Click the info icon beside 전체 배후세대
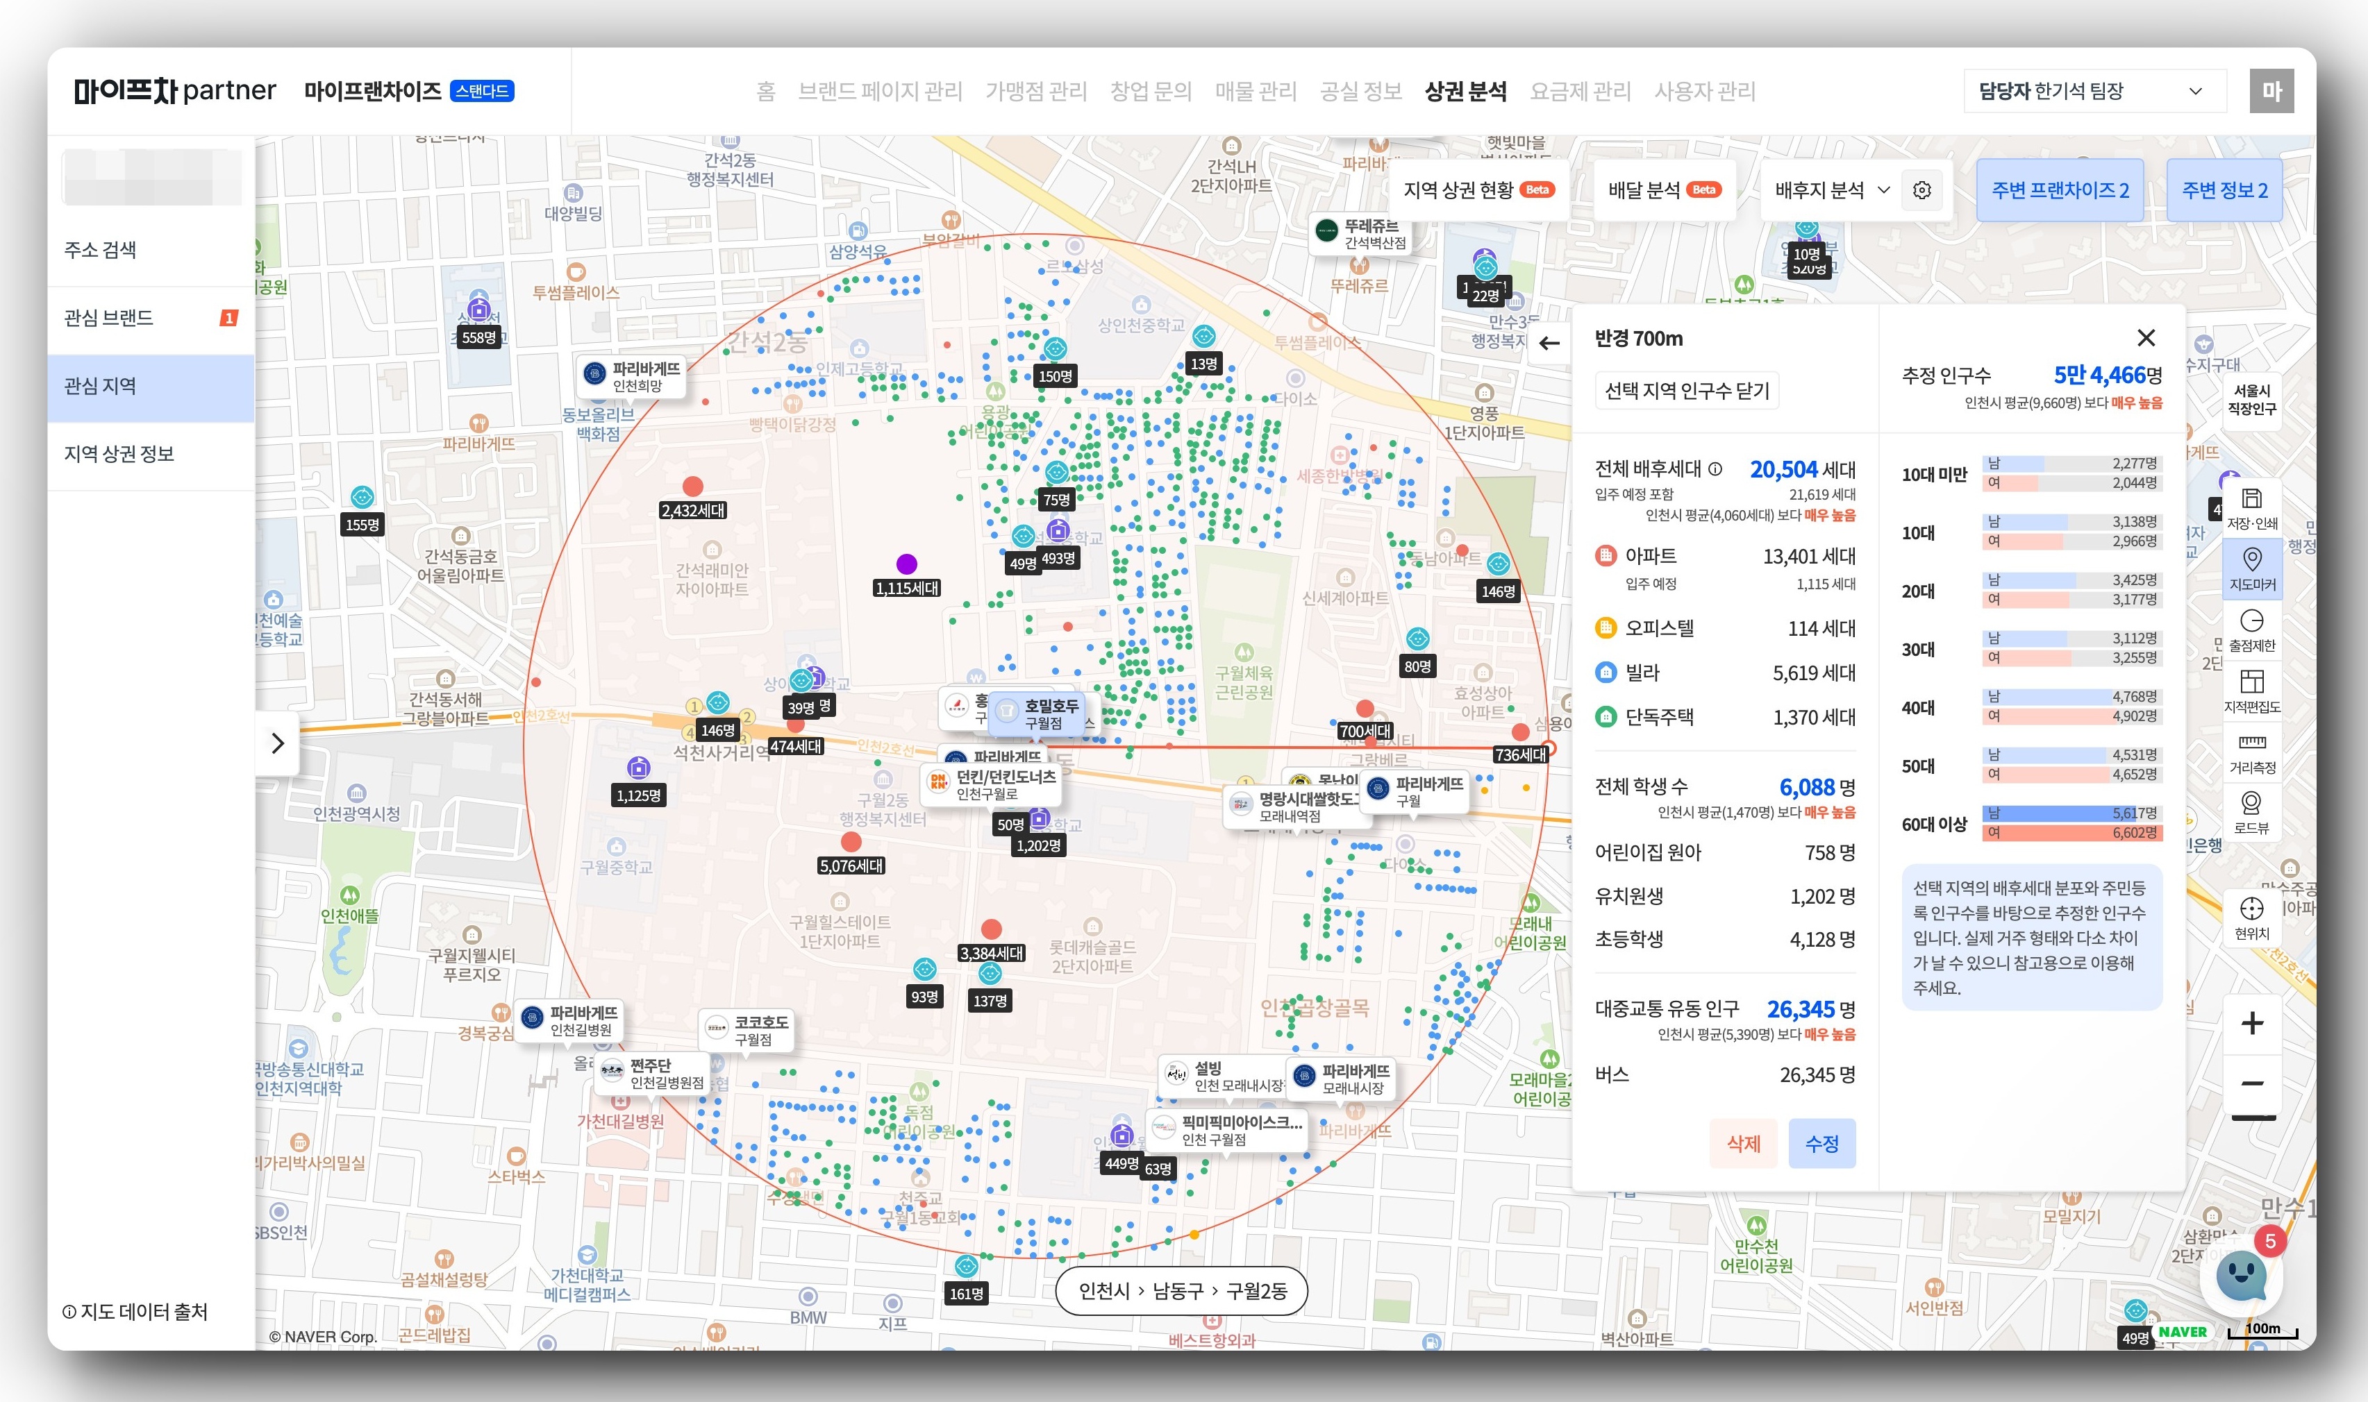Screen dimensions: 2368x1402 pyautogui.click(x=1715, y=468)
